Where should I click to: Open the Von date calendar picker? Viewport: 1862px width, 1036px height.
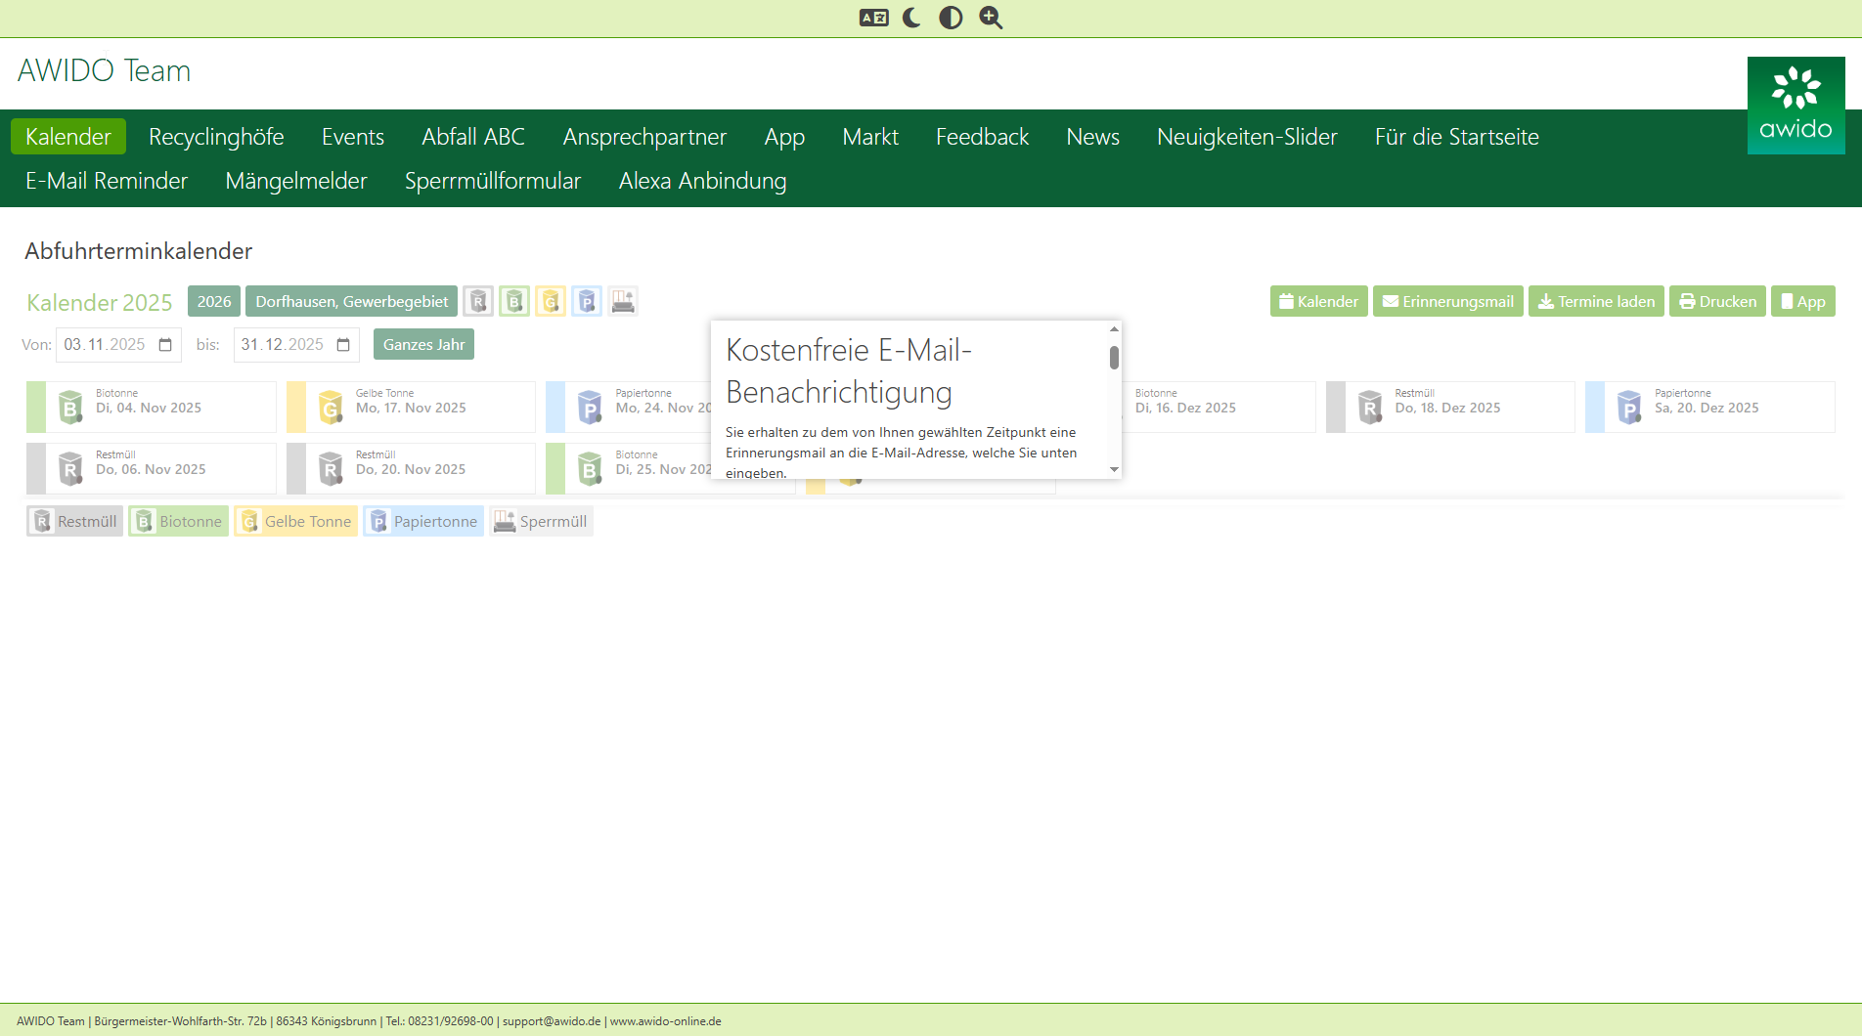165,345
